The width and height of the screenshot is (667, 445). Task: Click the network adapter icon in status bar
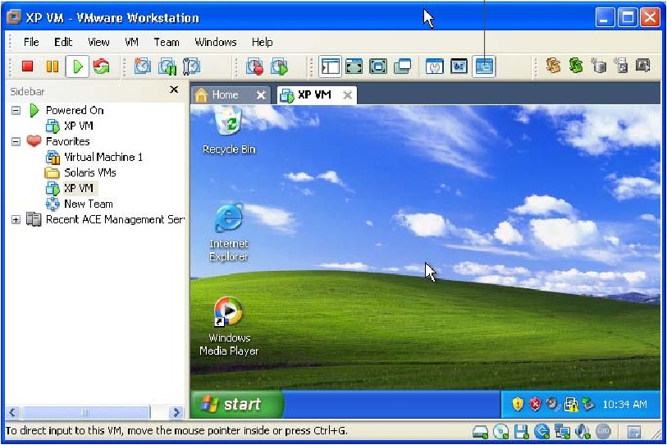[x=562, y=432]
